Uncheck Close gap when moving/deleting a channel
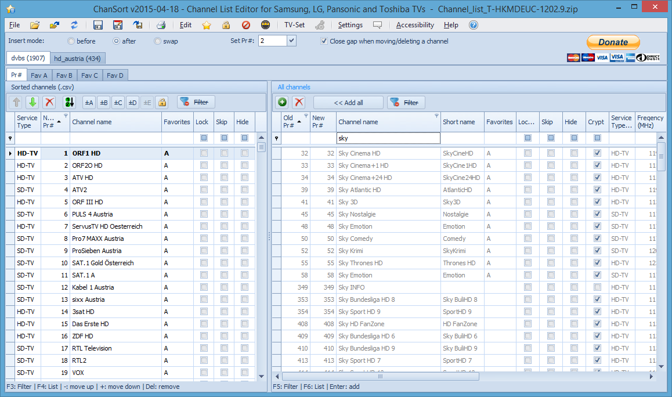Image resolution: width=672 pixels, height=397 pixels. point(324,41)
